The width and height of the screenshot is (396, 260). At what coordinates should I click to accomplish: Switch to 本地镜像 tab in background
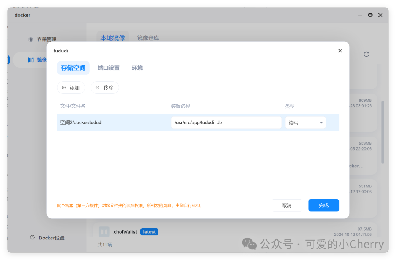click(x=113, y=38)
